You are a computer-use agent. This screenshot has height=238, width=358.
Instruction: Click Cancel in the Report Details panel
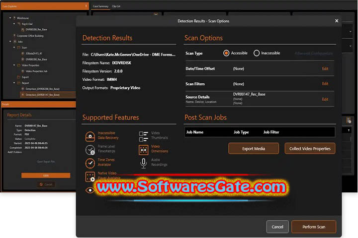[46, 184]
